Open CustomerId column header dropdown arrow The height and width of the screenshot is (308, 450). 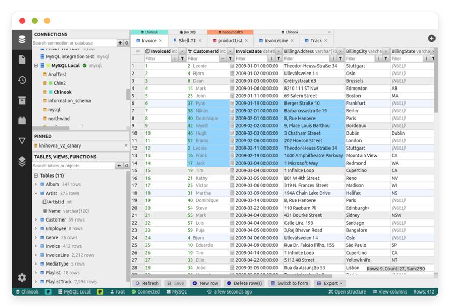[x=230, y=51]
